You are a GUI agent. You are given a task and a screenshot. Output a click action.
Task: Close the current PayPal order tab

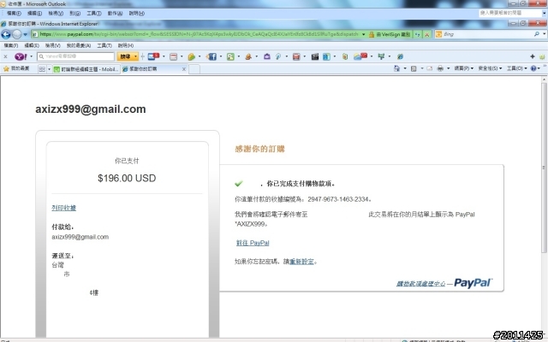[x=184, y=69]
